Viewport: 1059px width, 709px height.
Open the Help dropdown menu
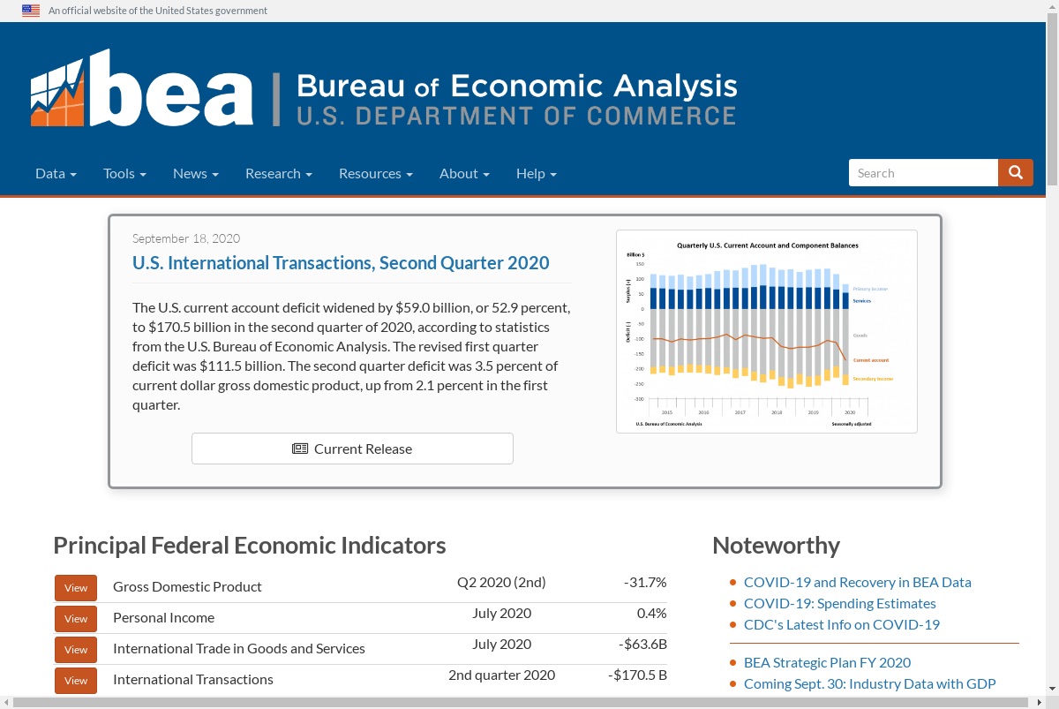(537, 173)
